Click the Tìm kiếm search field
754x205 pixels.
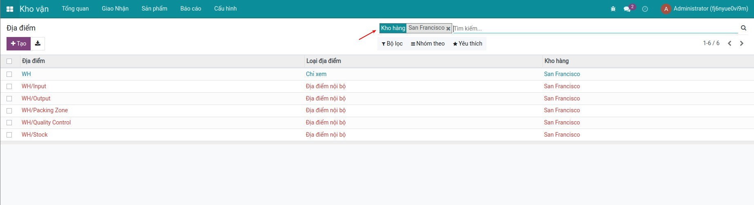tap(592, 28)
